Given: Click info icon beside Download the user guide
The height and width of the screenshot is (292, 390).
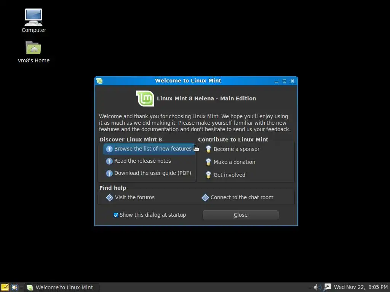Looking at the screenshot, I should pyautogui.click(x=109, y=173).
